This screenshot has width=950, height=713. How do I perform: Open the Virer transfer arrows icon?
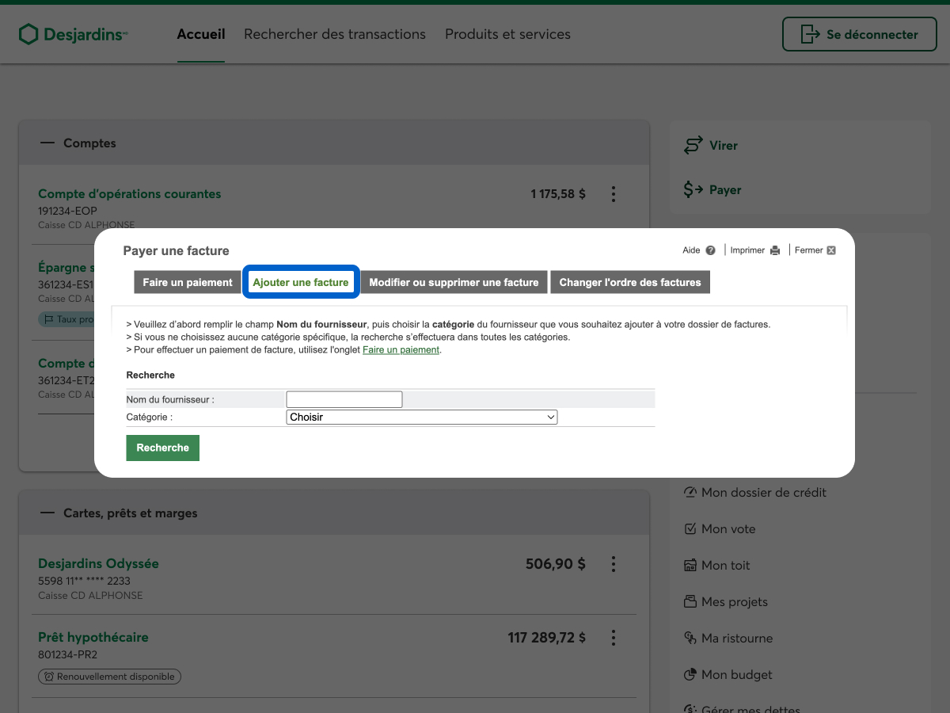pos(693,146)
